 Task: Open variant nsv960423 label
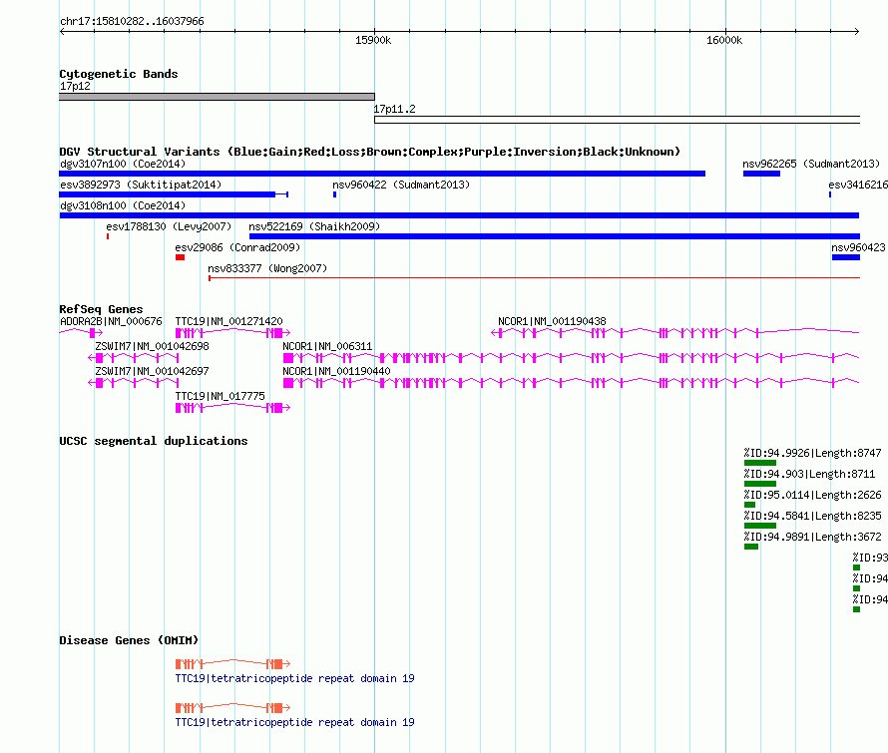[x=858, y=247]
